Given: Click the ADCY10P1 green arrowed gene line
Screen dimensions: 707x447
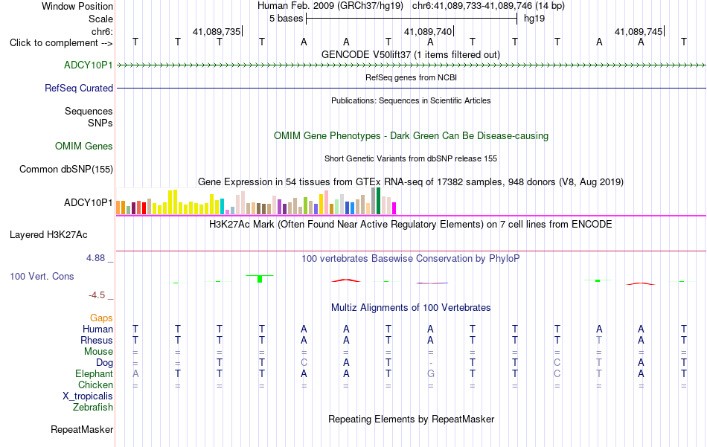Looking at the screenshot, I should (412, 65).
